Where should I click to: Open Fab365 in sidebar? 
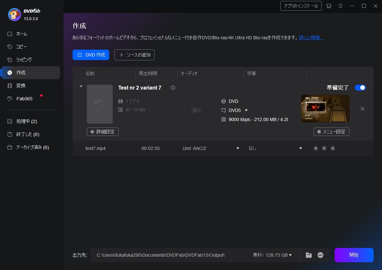pos(31,99)
